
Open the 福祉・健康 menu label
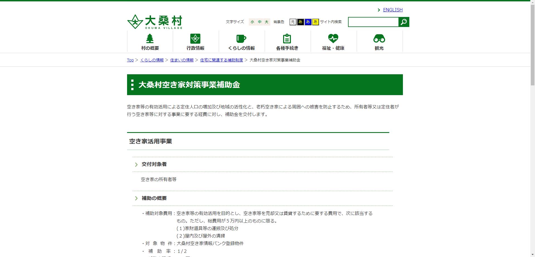333,48
